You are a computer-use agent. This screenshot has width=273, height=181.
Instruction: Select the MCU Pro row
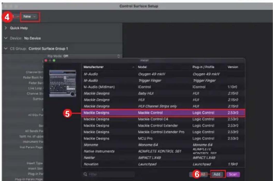click(x=163, y=138)
